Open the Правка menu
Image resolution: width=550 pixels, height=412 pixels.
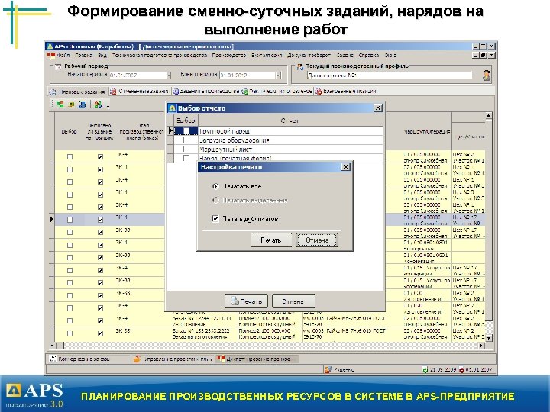[84, 56]
